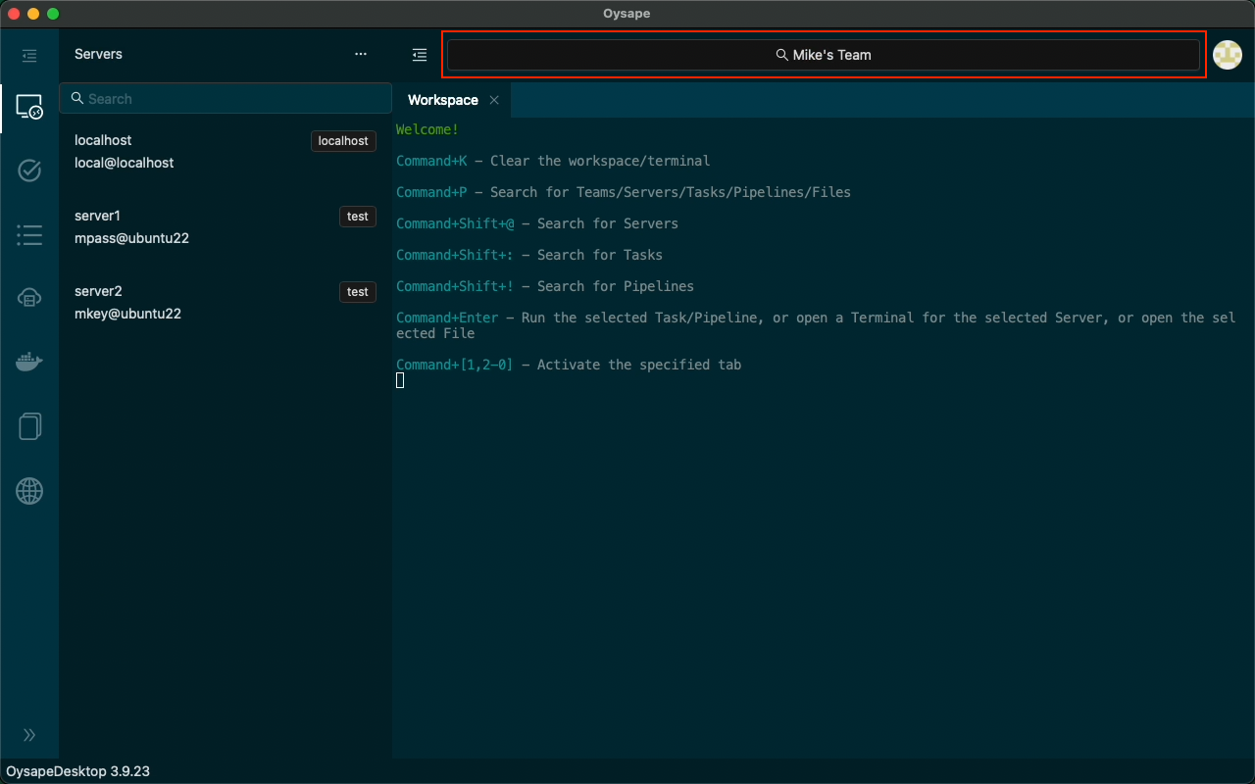1255x784 pixels.
Task: Click OysapeDesktop 3.9.23 version label
Action: (78, 771)
